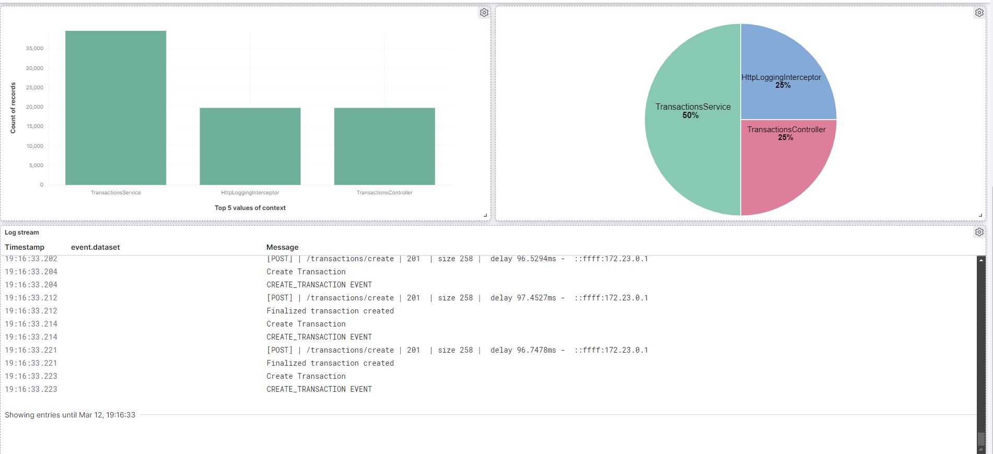
Task: Open pie chart panel gear options
Action: tap(979, 13)
